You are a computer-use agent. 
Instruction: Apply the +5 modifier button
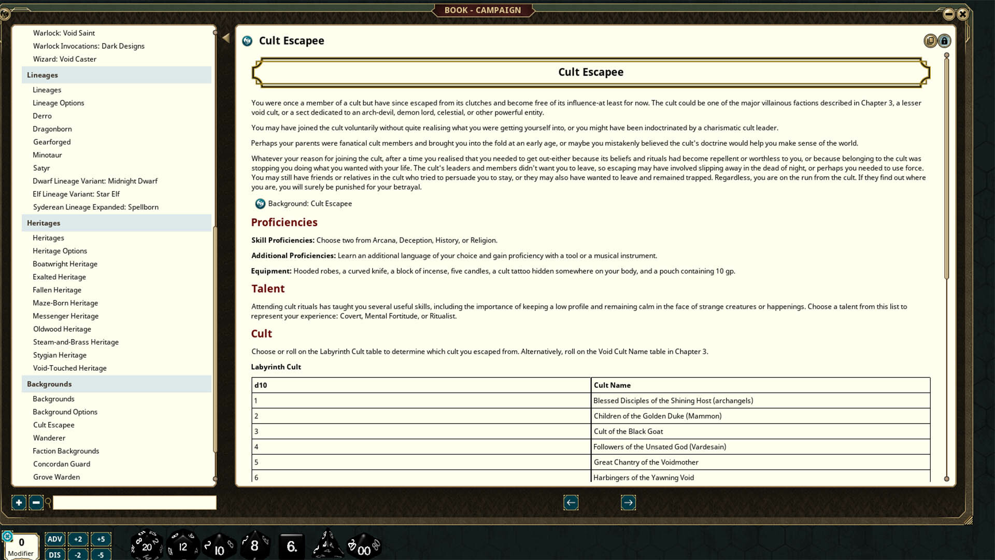click(x=101, y=539)
